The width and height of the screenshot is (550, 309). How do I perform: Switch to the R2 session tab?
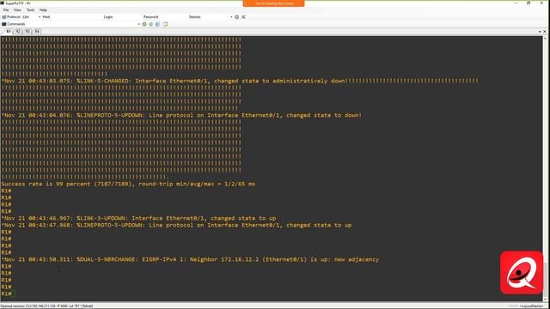pyautogui.click(x=17, y=32)
